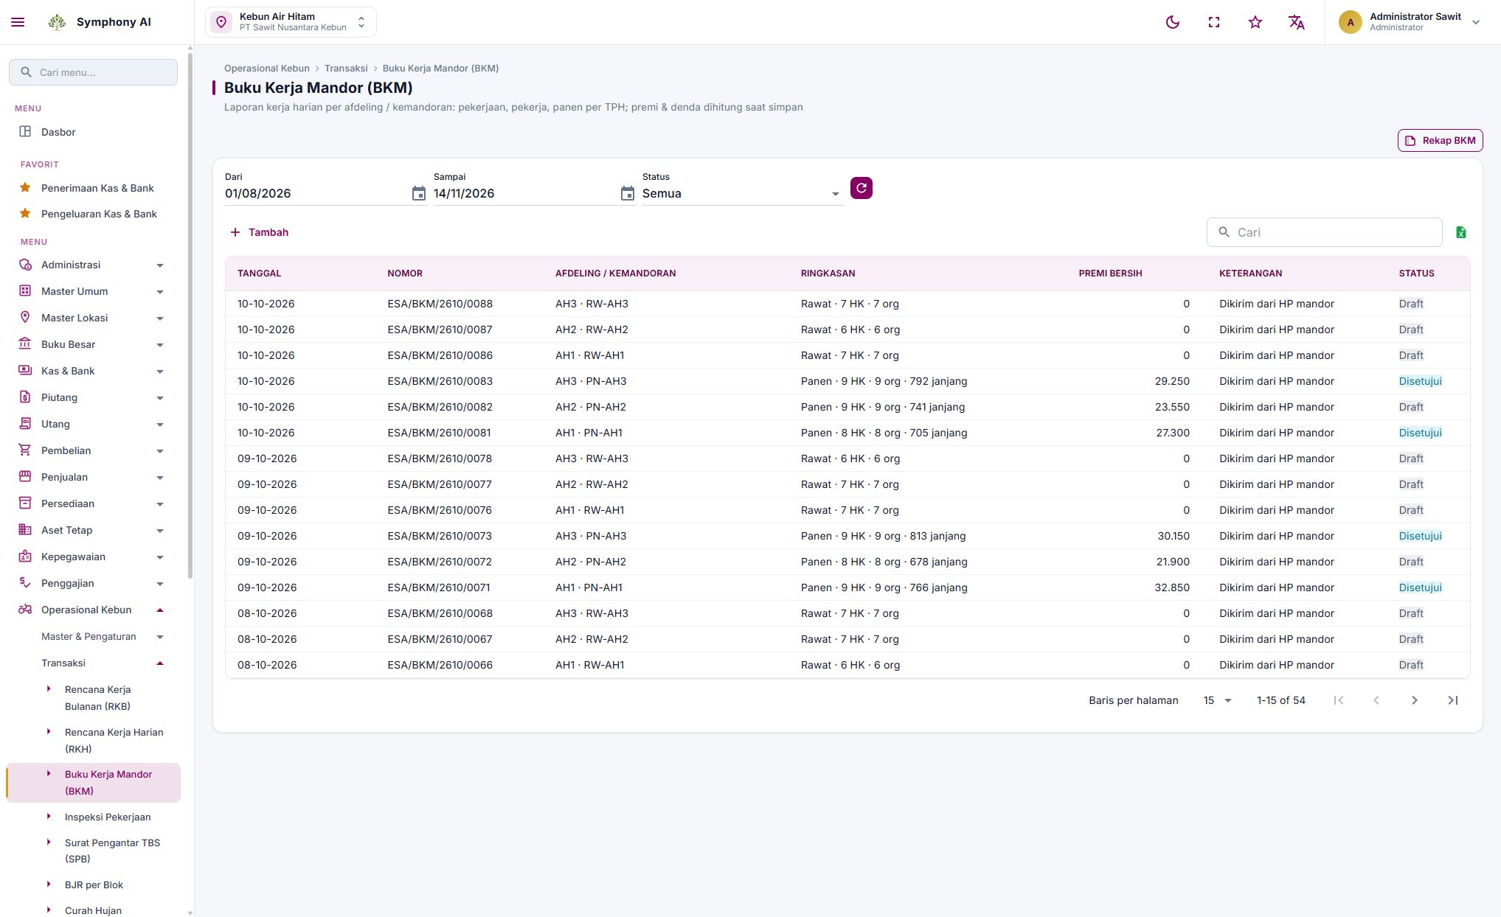The image size is (1501, 917).
Task: Click Operasional Kebun breadcrumb link
Action: click(x=267, y=68)
